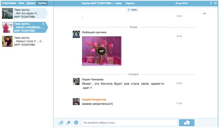The height and width of the screenshot is (128, 219).
Task: Click the 'Сегодня' date separator label
Action: pos(133,74)
